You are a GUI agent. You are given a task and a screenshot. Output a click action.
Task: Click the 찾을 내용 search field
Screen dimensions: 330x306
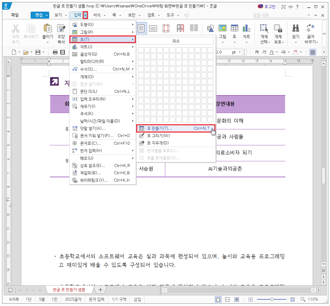(x=280, y=15)
